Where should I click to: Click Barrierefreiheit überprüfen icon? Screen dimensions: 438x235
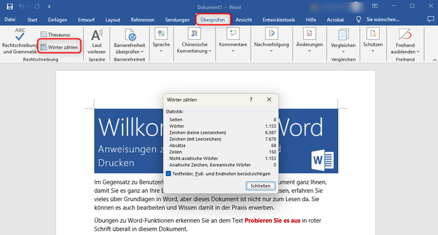pyautogui.click(x=130, y=35)
